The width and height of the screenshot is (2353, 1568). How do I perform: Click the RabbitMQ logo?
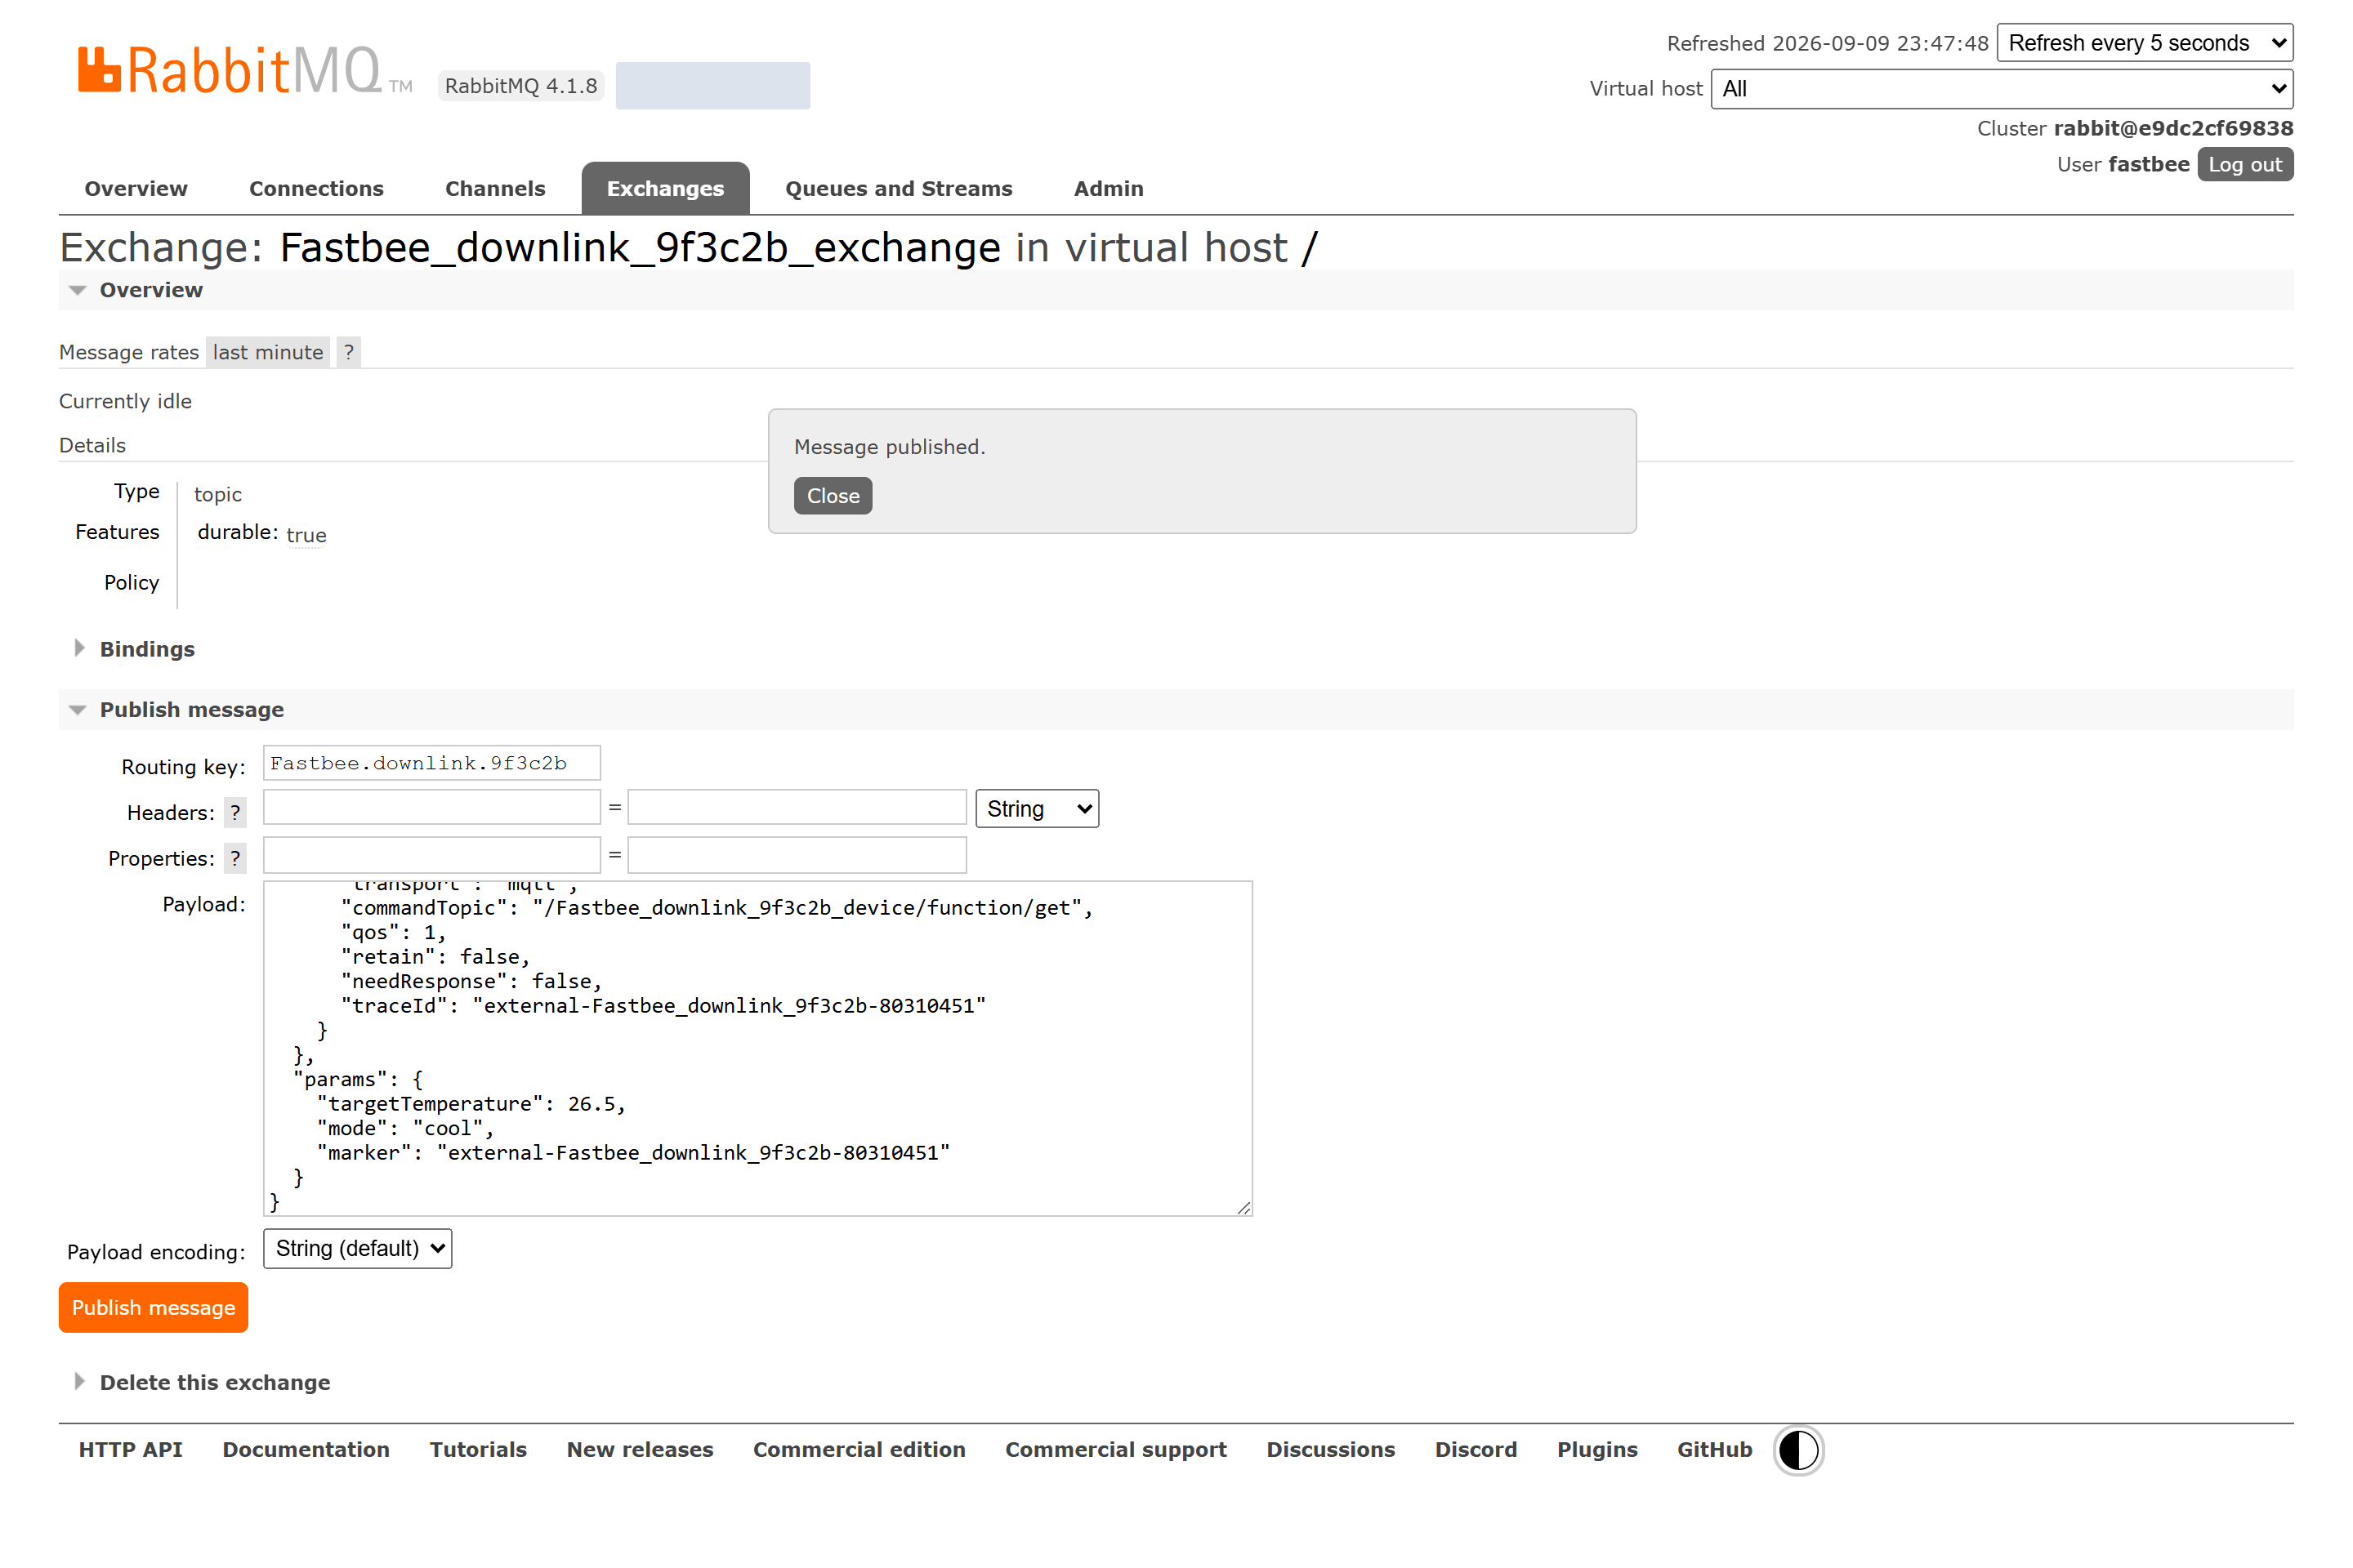point(245,70)
